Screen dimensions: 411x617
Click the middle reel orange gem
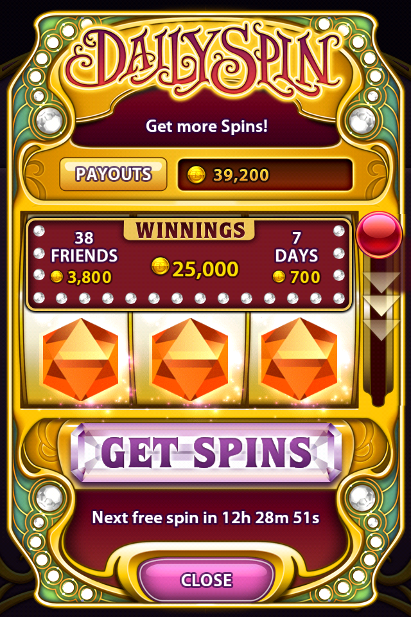[190, 360]
